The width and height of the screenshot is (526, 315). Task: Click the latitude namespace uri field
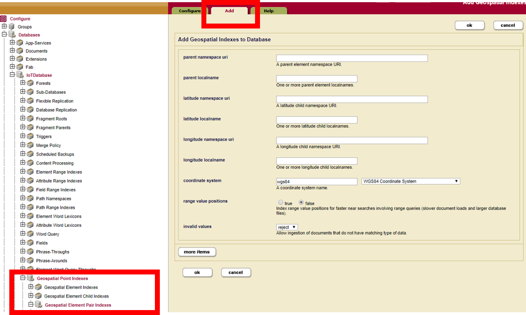click(352, 99)
